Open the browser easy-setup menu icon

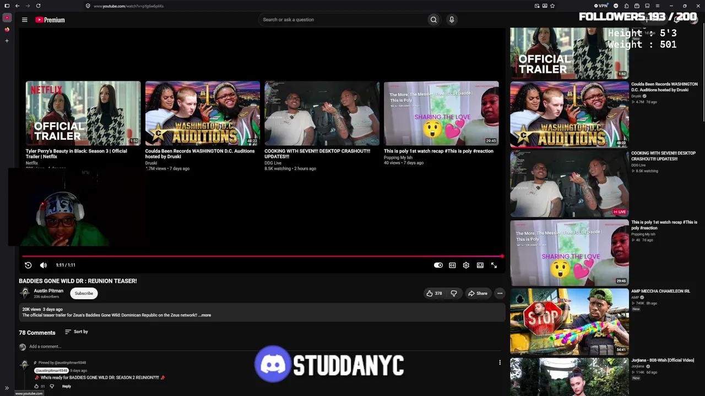tap(658, 6)
